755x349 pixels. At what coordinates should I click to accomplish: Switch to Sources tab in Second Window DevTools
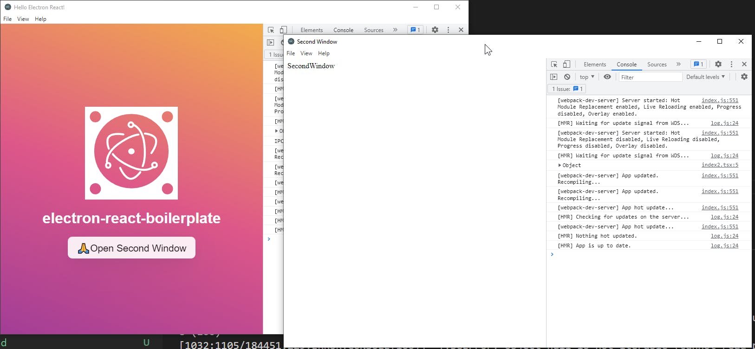click(x=657, y=65)
